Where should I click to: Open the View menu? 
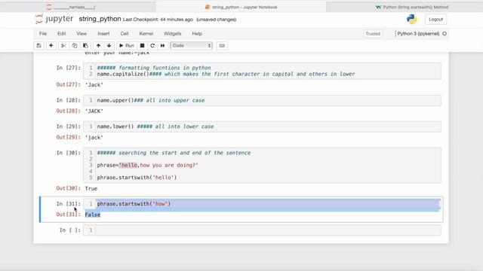(82, 33)
